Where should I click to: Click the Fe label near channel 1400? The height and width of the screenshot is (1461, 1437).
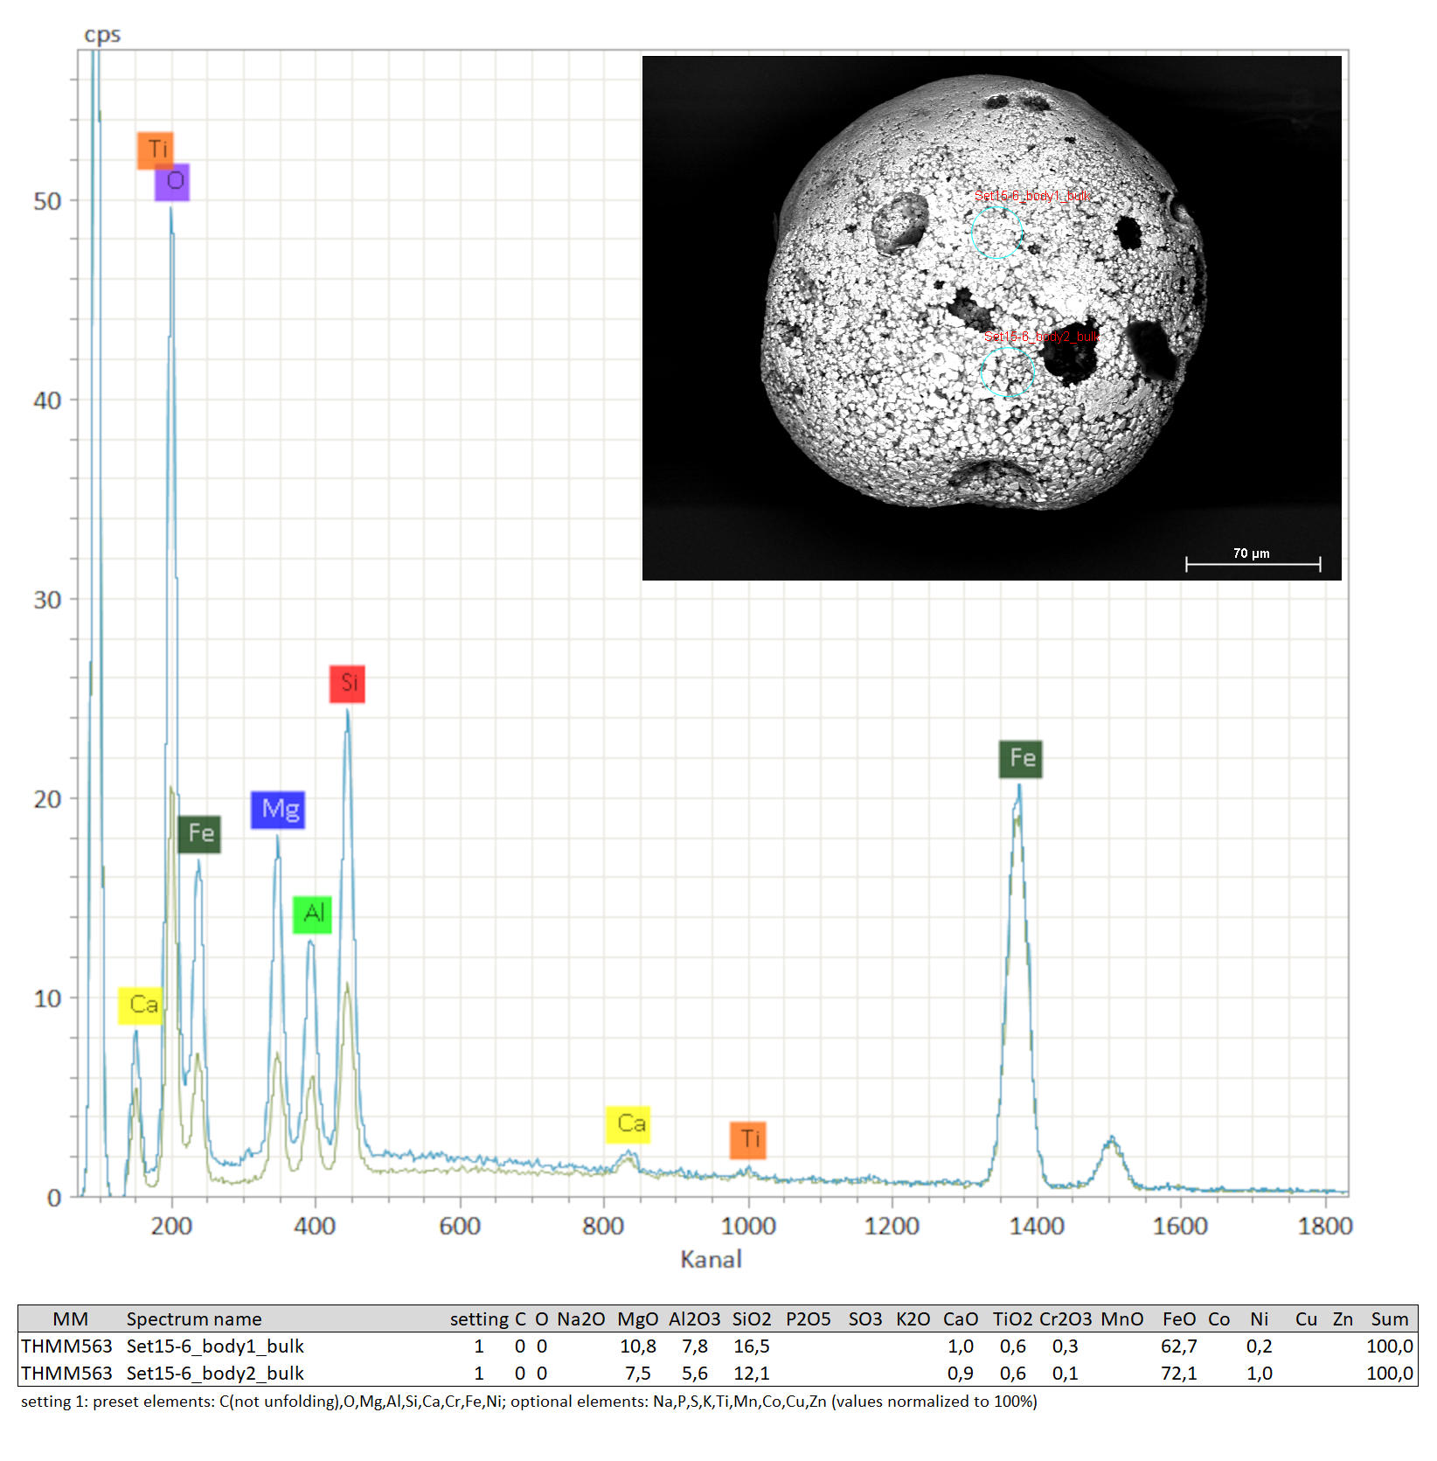(x=1020, y=759)
